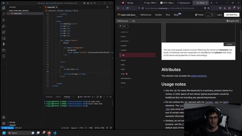The width and height of the screenshot is (242, 136).
Task: Open the Manage gear in the VS Code activity bar
Action: pyautogui.click(x=4, y=124)
